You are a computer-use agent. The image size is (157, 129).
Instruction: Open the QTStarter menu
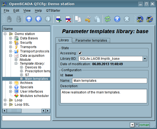pyautogui.click(x=53, y=11)
